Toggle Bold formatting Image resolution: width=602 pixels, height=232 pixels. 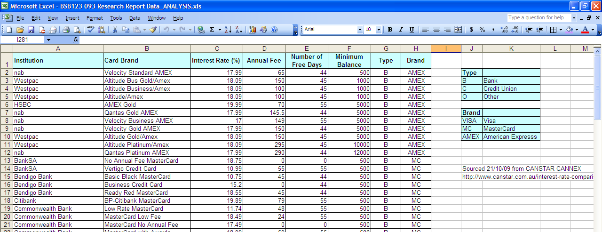point(390,30)
